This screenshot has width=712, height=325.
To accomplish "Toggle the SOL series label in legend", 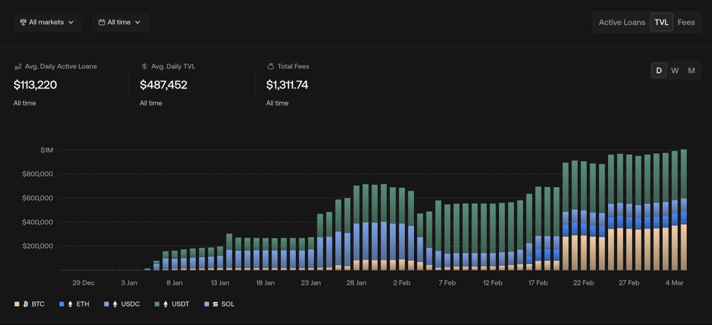I will (x=228, y=304).
